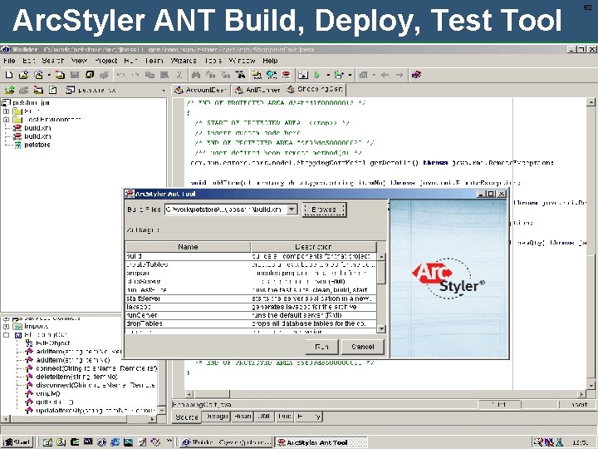Viewport: 598px width, 449px height.
Task: Collapse the ShoppingCart class node in structure pane
Action: pyautogui.click(x=6, y=335)
